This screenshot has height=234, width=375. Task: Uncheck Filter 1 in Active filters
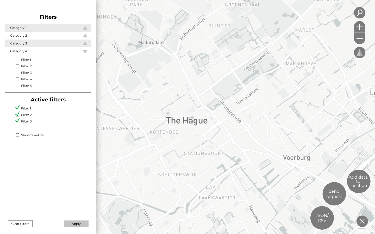coord(17,108)
